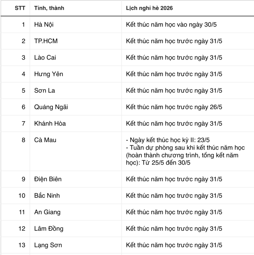The image size is (254, 255).
Task: Select the Cà Mau cell
Action: 45,140
